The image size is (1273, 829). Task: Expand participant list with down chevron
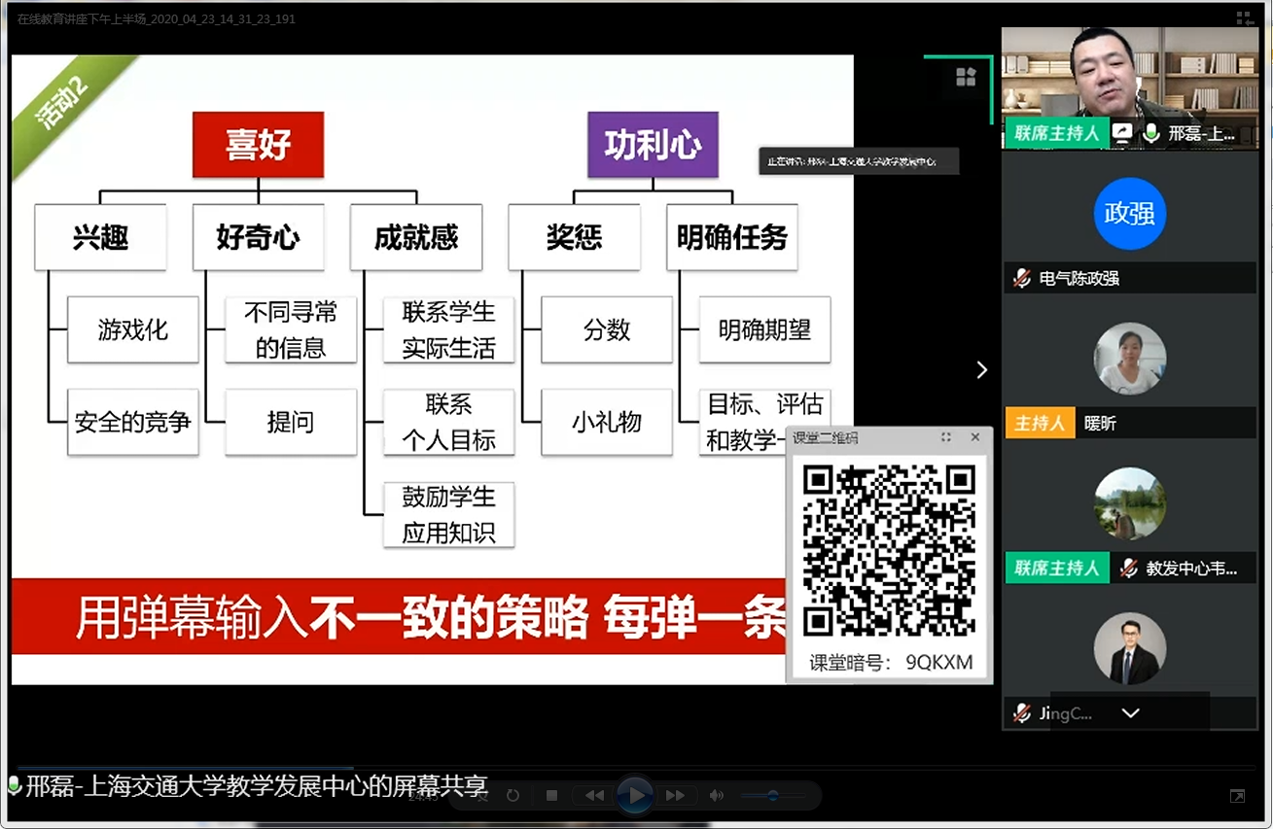[1130, 713]
